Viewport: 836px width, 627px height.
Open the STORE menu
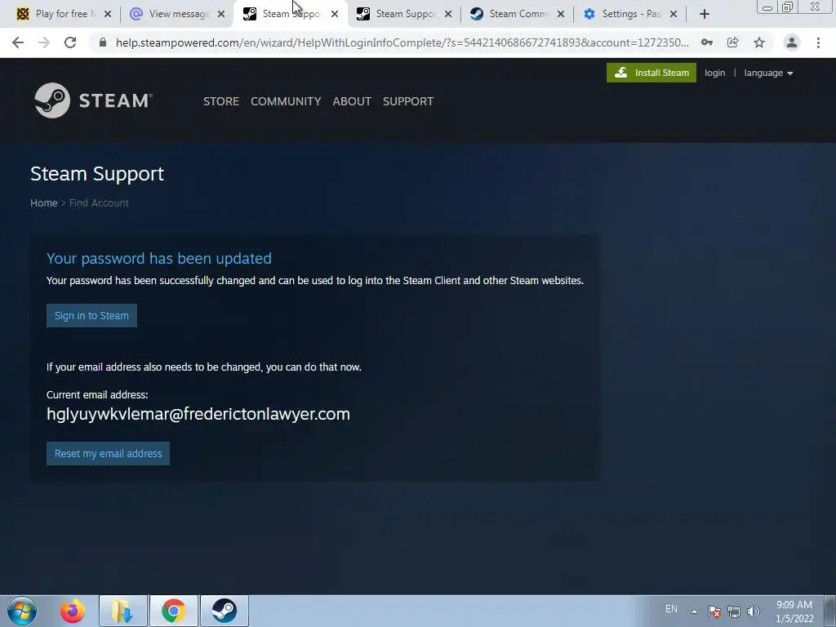(x=220, y=101)
